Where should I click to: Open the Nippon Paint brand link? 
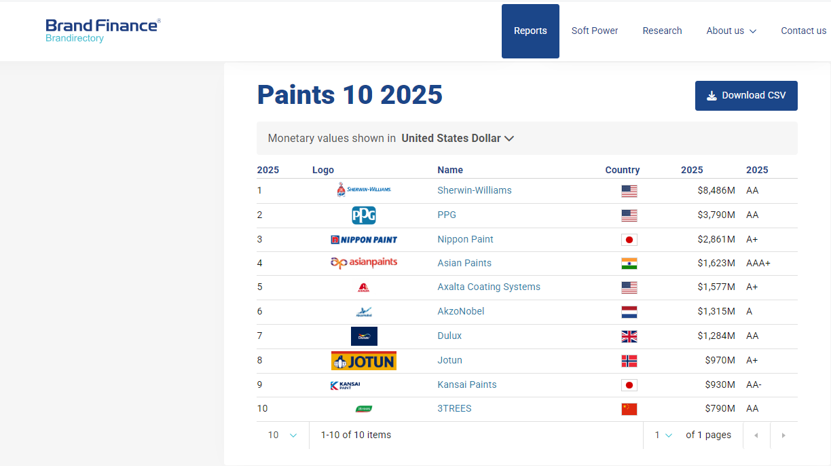click(465, 239)
